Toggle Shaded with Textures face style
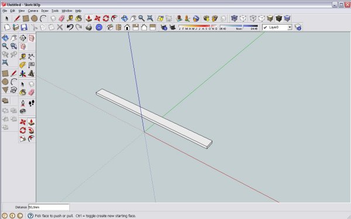 pyautogui.click(x=278, y=18)
